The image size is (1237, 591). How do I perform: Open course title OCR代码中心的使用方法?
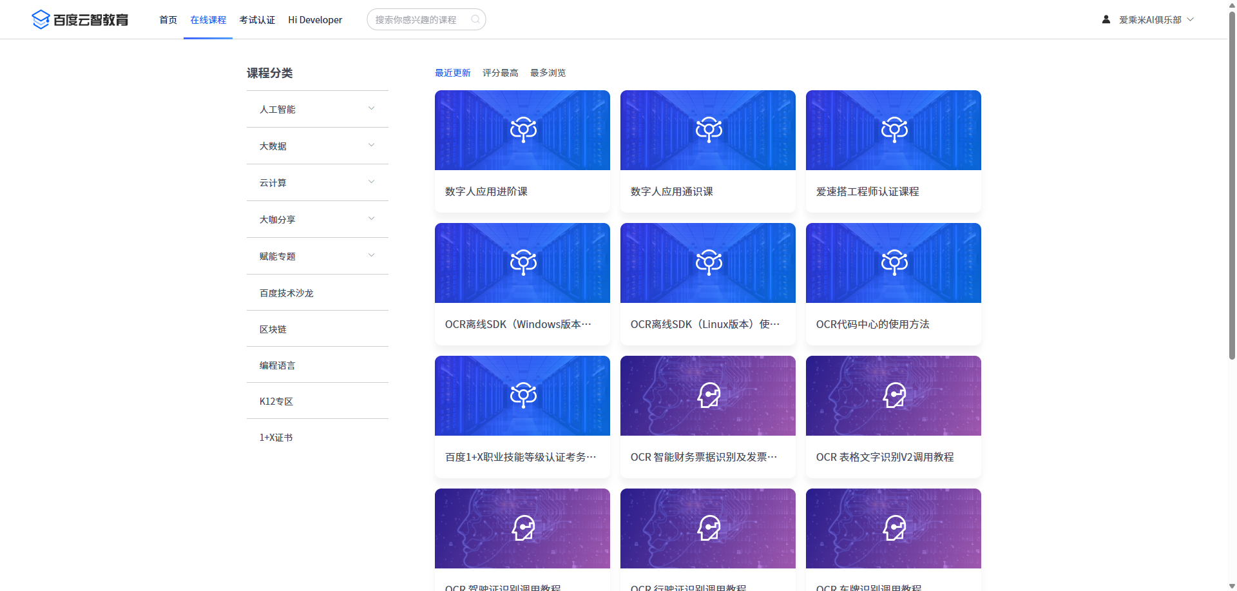pyautogui.click(x=873, y=324)
